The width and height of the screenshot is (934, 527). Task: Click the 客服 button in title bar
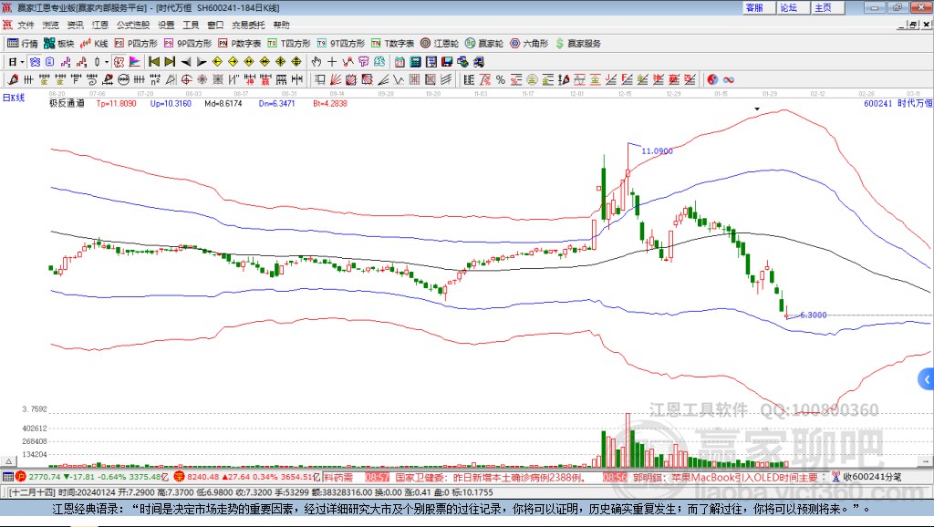(x=758, y=7)
